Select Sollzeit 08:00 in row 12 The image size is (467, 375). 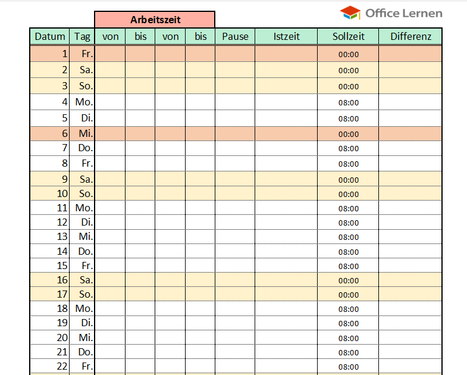(x=348, y=223)
